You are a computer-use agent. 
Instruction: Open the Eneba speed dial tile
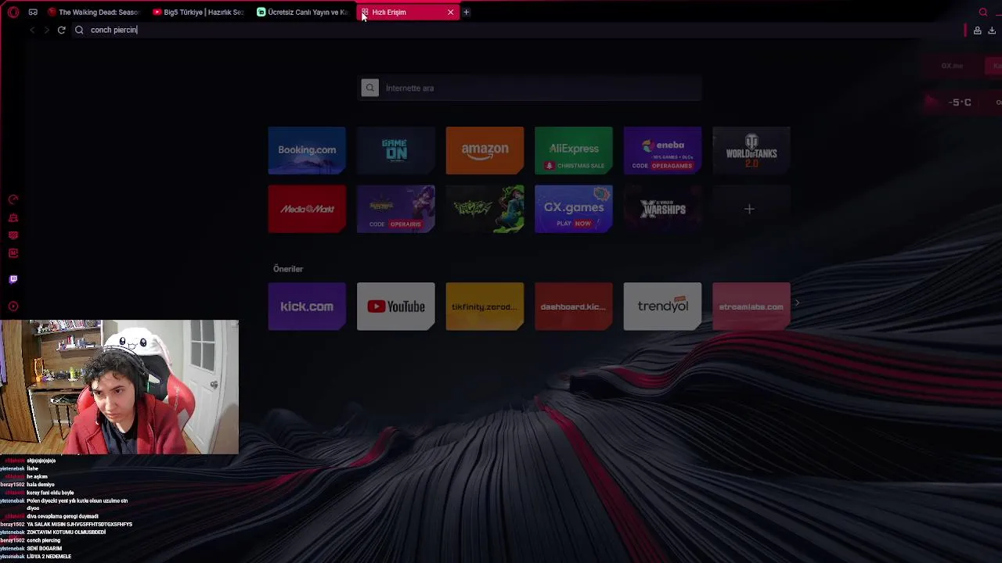click(x=662, y=150)
